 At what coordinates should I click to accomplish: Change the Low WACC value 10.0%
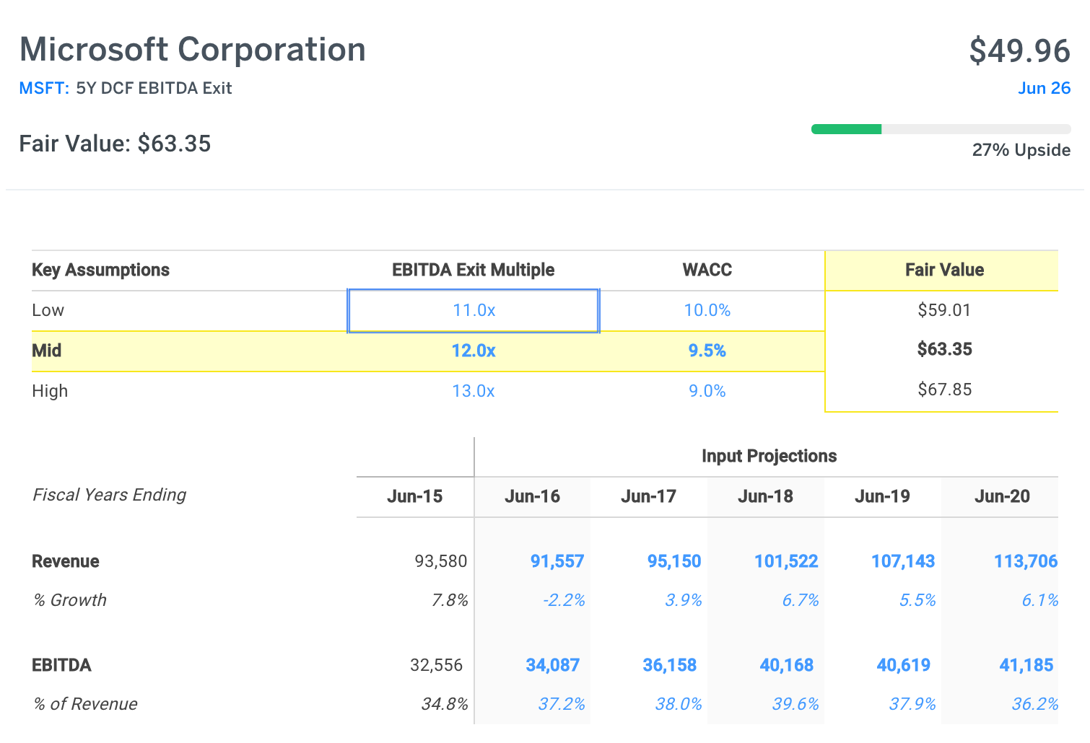tap(707, 311)
